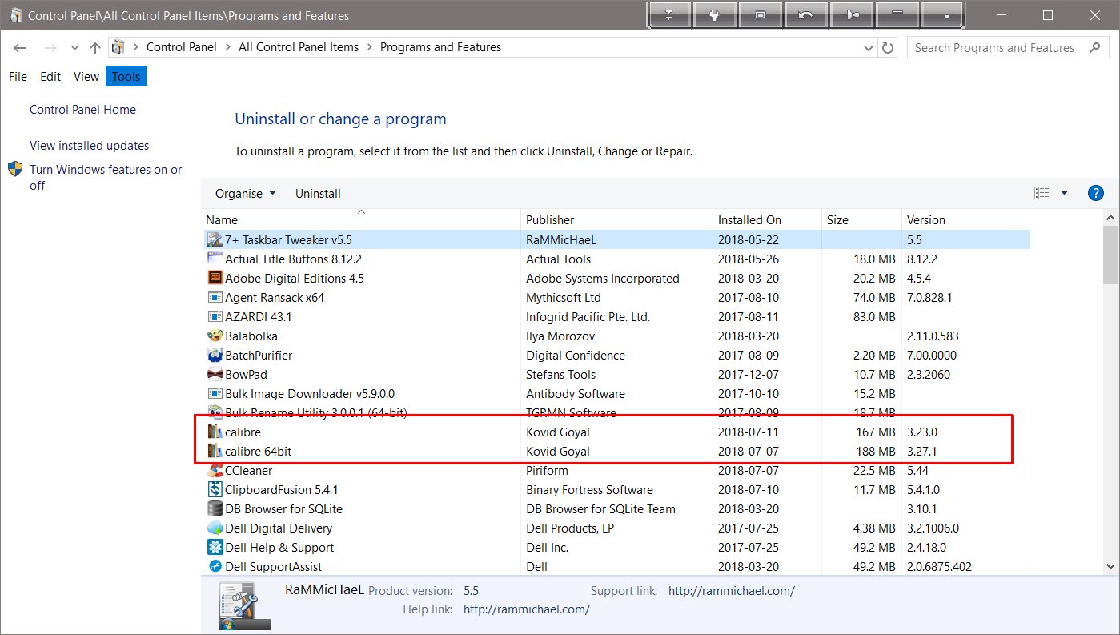Change the list view layout button
This screenshot has width=1120, height=635.
coord(1042,193)
